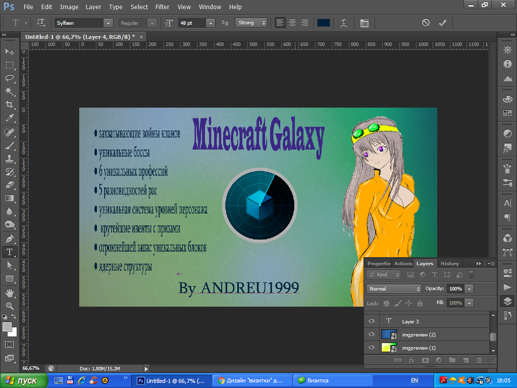Open the Normal blend mode dropdown
The height and width of the screenshot is (388, 517).
[394, 288]
